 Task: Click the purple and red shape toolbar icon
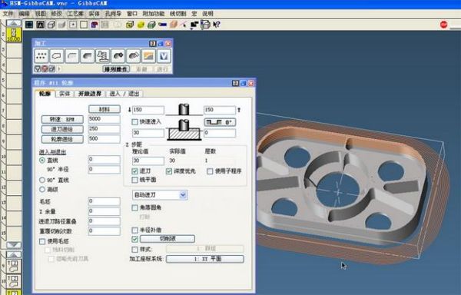95,25
